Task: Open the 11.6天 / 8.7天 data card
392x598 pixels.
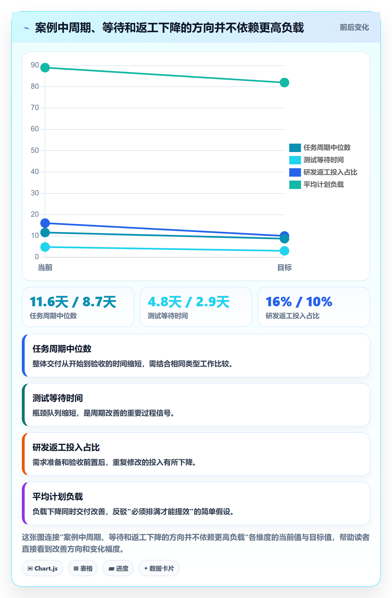Action: click(x=78, y=307)
